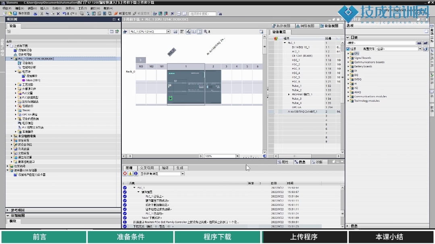Select 添加新设备 add new device item
Viewport: 435px width, 244px height.
[25, 50]
